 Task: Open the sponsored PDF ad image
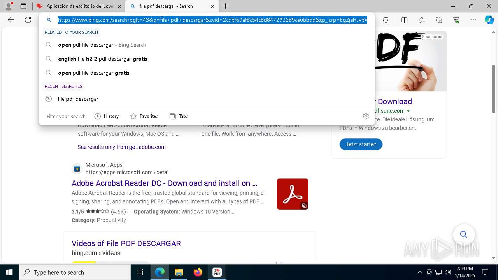click(x=411, y=61)
